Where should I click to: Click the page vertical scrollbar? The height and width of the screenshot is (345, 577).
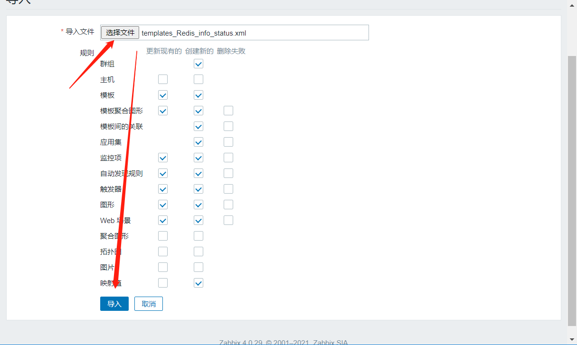tap(572, 190)
